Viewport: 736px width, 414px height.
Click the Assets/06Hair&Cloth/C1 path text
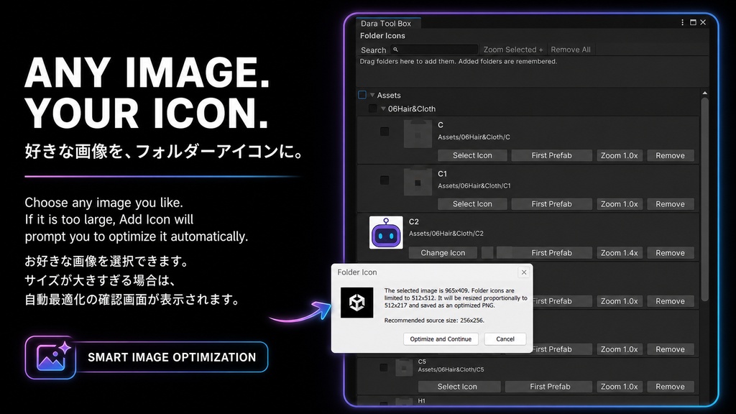tap(474, 186)
